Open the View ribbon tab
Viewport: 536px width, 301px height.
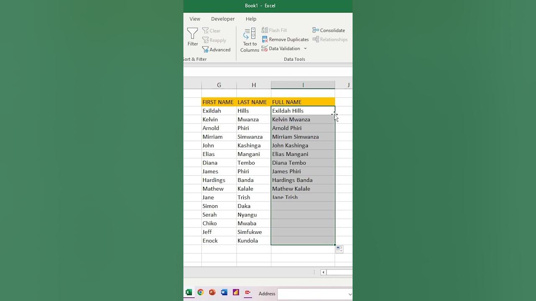pyautogui.click(x=195, y=19)
